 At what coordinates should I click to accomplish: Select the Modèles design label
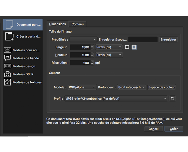[x=24, y=66]
